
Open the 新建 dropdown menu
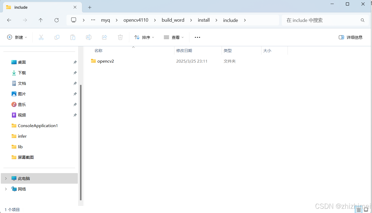point(17,37)
